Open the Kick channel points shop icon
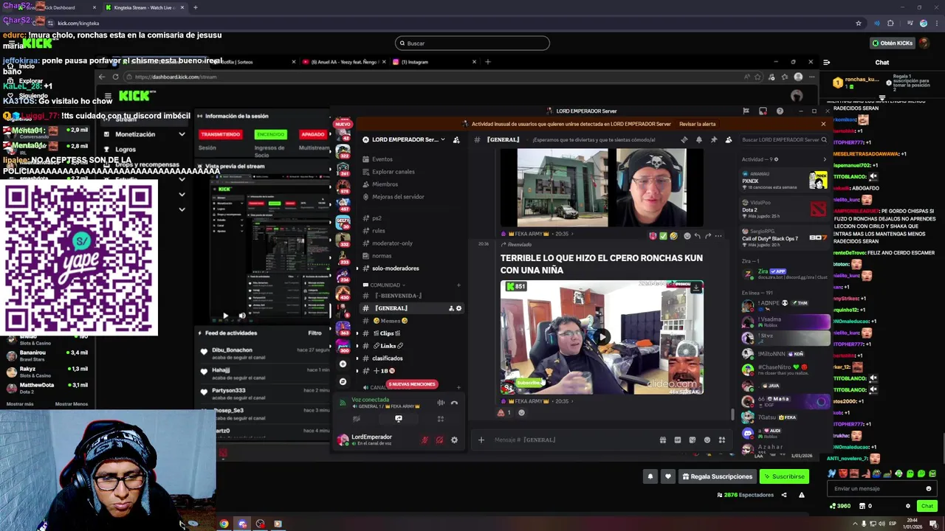 [861, 506]
